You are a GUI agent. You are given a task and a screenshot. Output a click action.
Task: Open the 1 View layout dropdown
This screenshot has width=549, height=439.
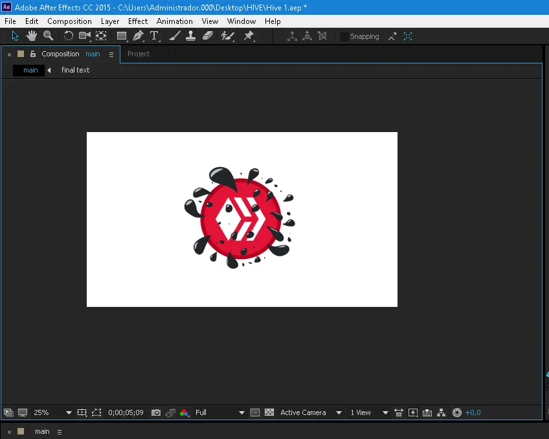click(370, 412)
